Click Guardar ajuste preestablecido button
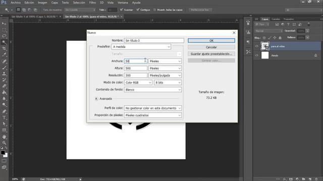The image size is (323, 181). (211, 54)
